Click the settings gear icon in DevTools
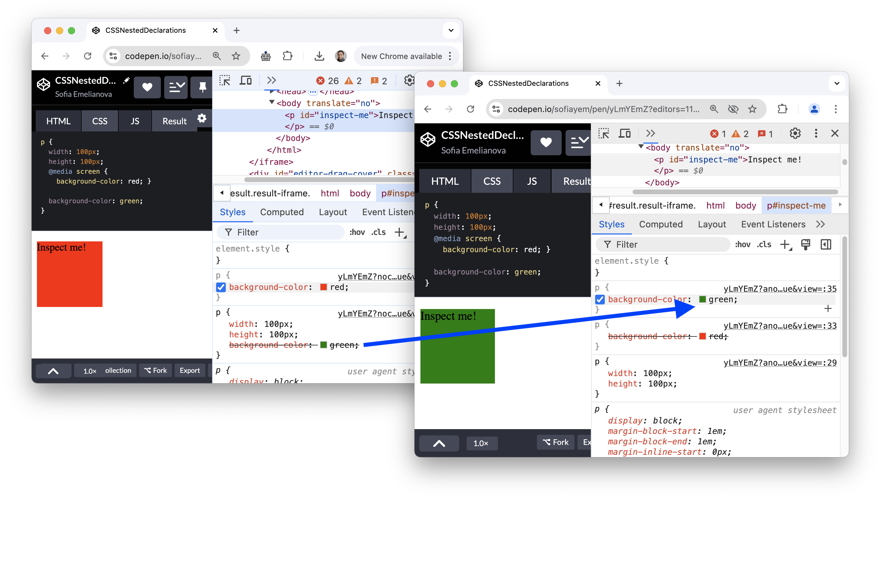 point(796,133)
